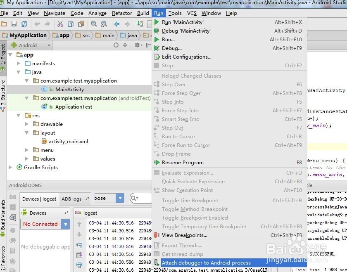Expand the menu folder
The height and width of the screenshot is (272, 347).
[x=27, y=150]
